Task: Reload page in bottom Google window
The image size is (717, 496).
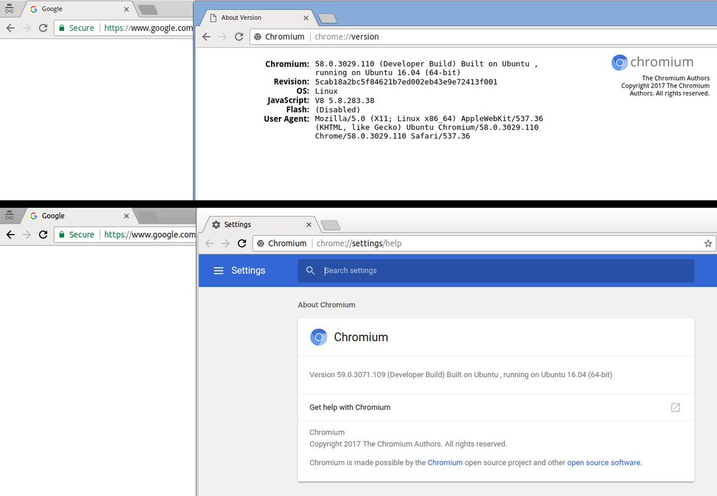Action: [43, 235]
